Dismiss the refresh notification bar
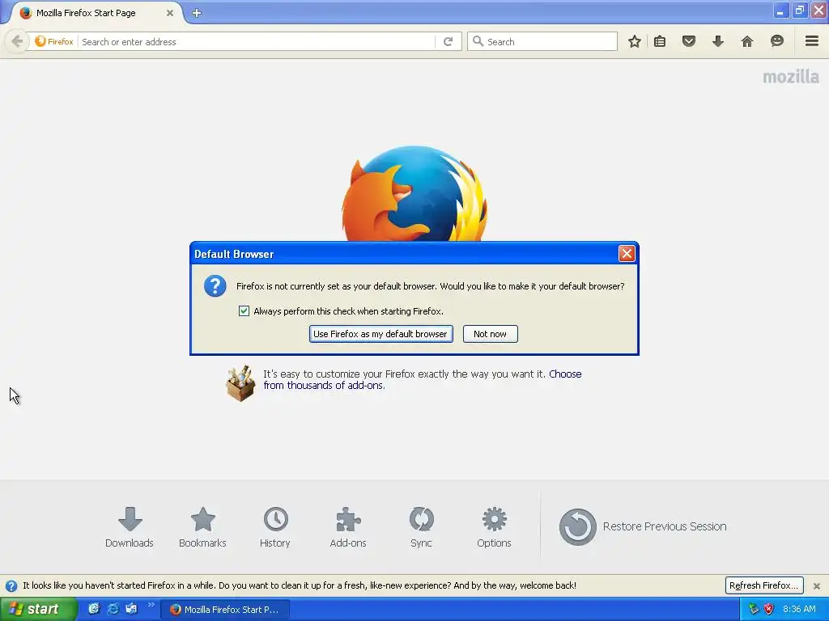 [x=816, y=585]
